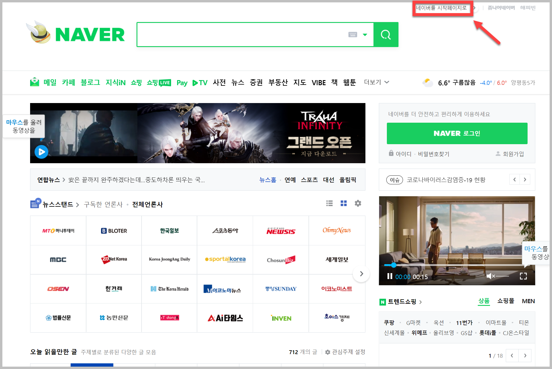
Task: Open the Ai타임스 press tile
Action: 225,318
